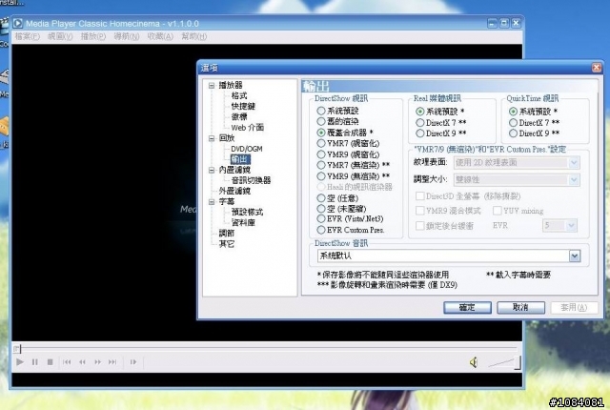The width and height of the screenshot is (610, 410).
Task: Toggle VMR9 混合模式 checkbox
Action: click(x=419, y=211)
